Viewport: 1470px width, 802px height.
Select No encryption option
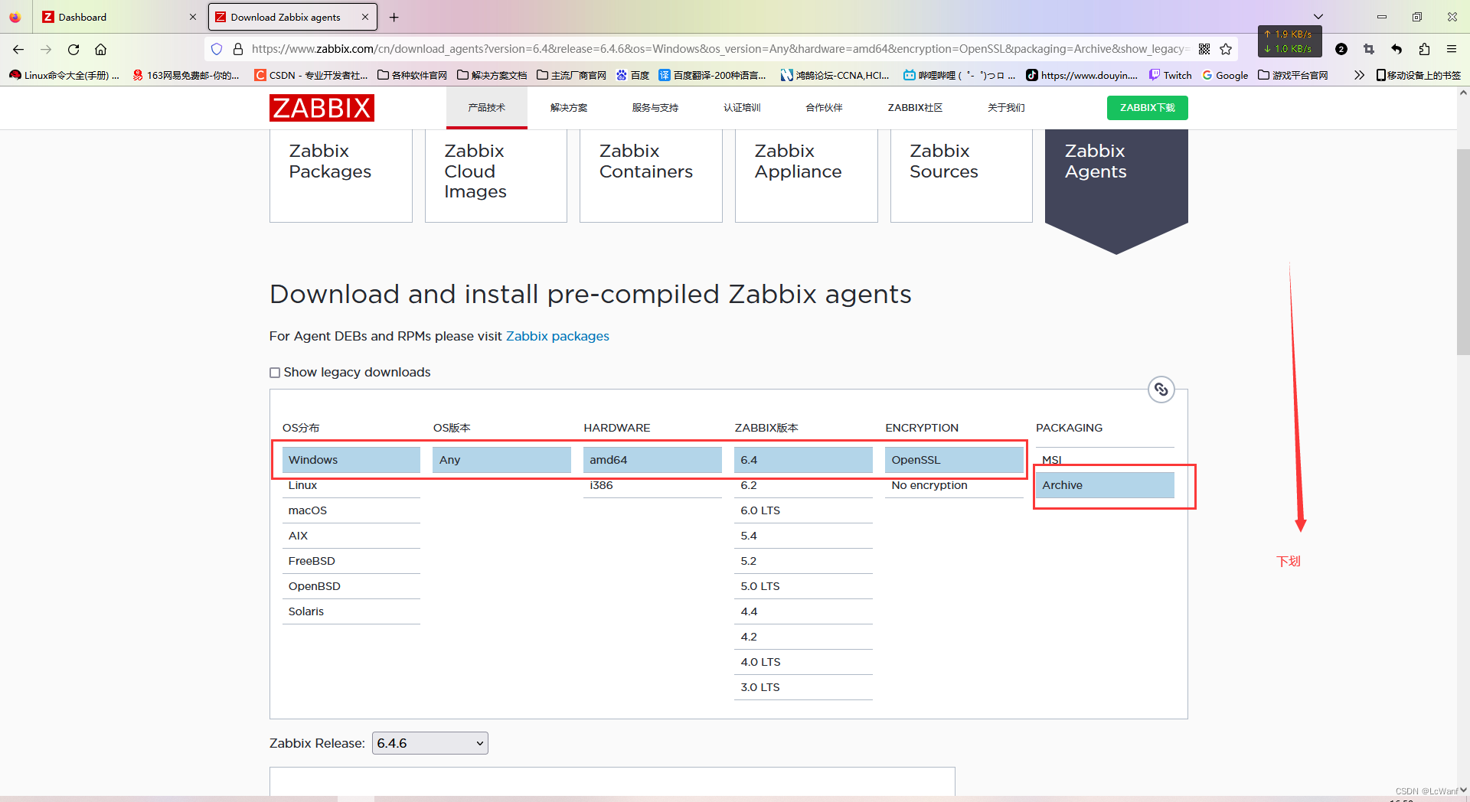pyautogui.click(x=954, y=485)
